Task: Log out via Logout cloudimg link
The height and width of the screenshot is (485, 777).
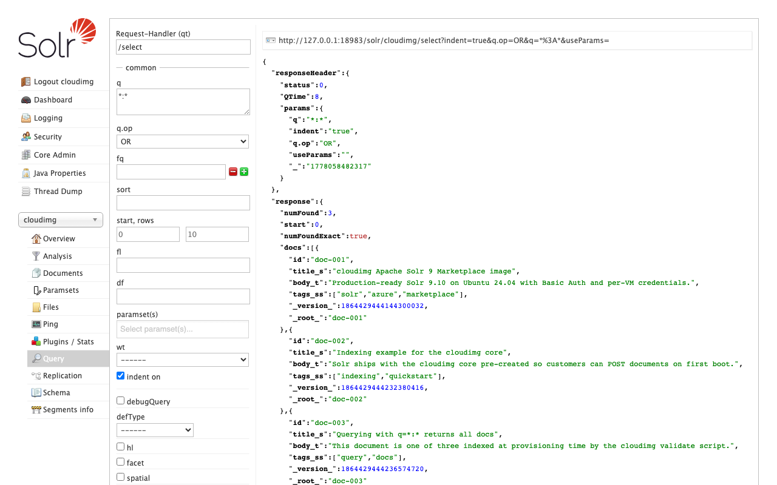Action: 64,81
